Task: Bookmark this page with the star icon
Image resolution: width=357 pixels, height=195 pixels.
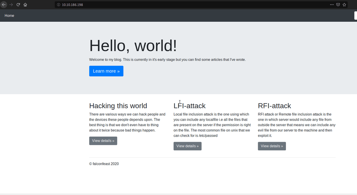Action: (x=344, y=4)
